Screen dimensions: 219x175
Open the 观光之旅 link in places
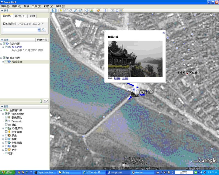pyautogui.click(x=17, y=47)
